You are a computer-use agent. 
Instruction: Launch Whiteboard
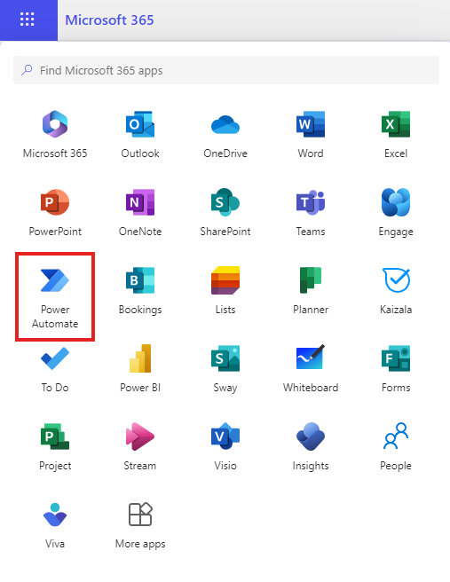[x=311, y=369]
